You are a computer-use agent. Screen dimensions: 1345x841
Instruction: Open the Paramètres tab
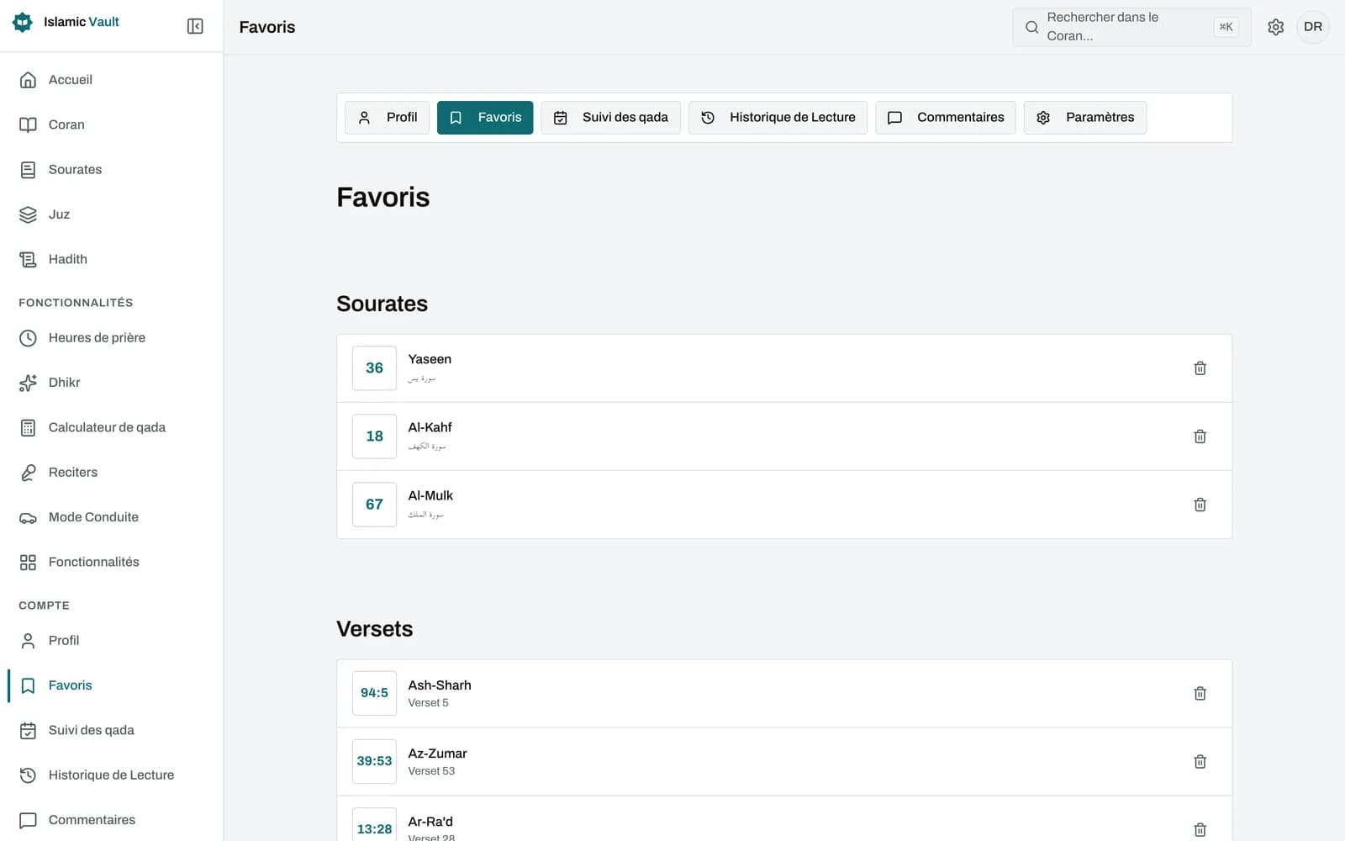(x=1084, y=118)
